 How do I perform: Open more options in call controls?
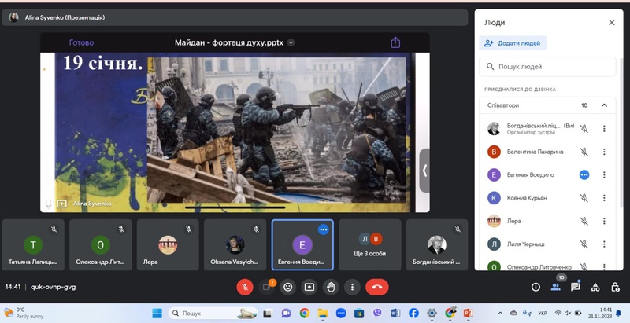(x=352, y=287)
